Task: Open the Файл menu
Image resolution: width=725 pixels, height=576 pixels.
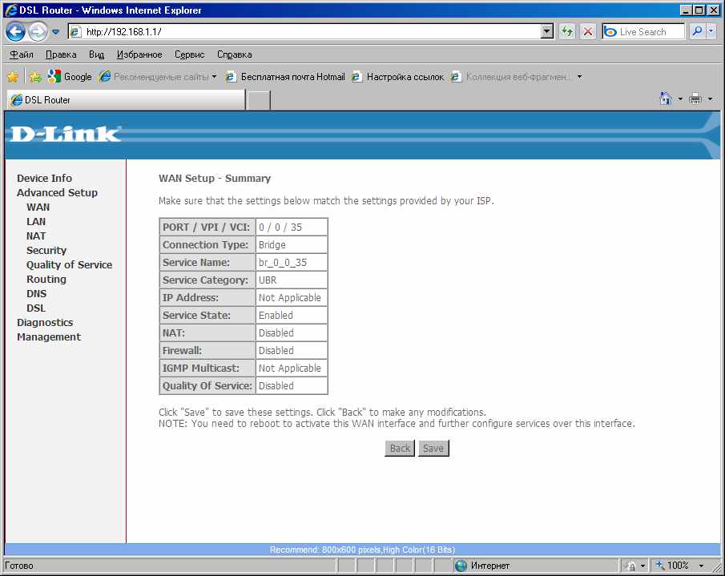Action: tap(22, 54)
